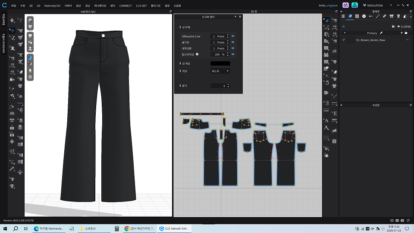414x233 pixels.
Task: Toggle 내부선분 visibility eye icon
Action: (x=233, y=48)
